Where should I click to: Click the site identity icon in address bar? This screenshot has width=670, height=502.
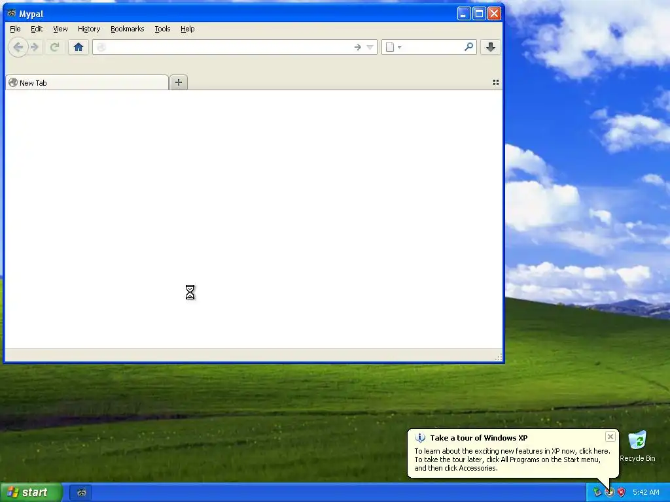101,47
